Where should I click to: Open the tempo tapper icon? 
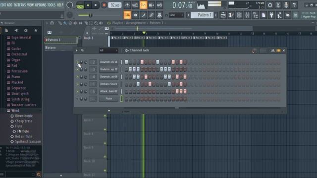click(279, 15)
